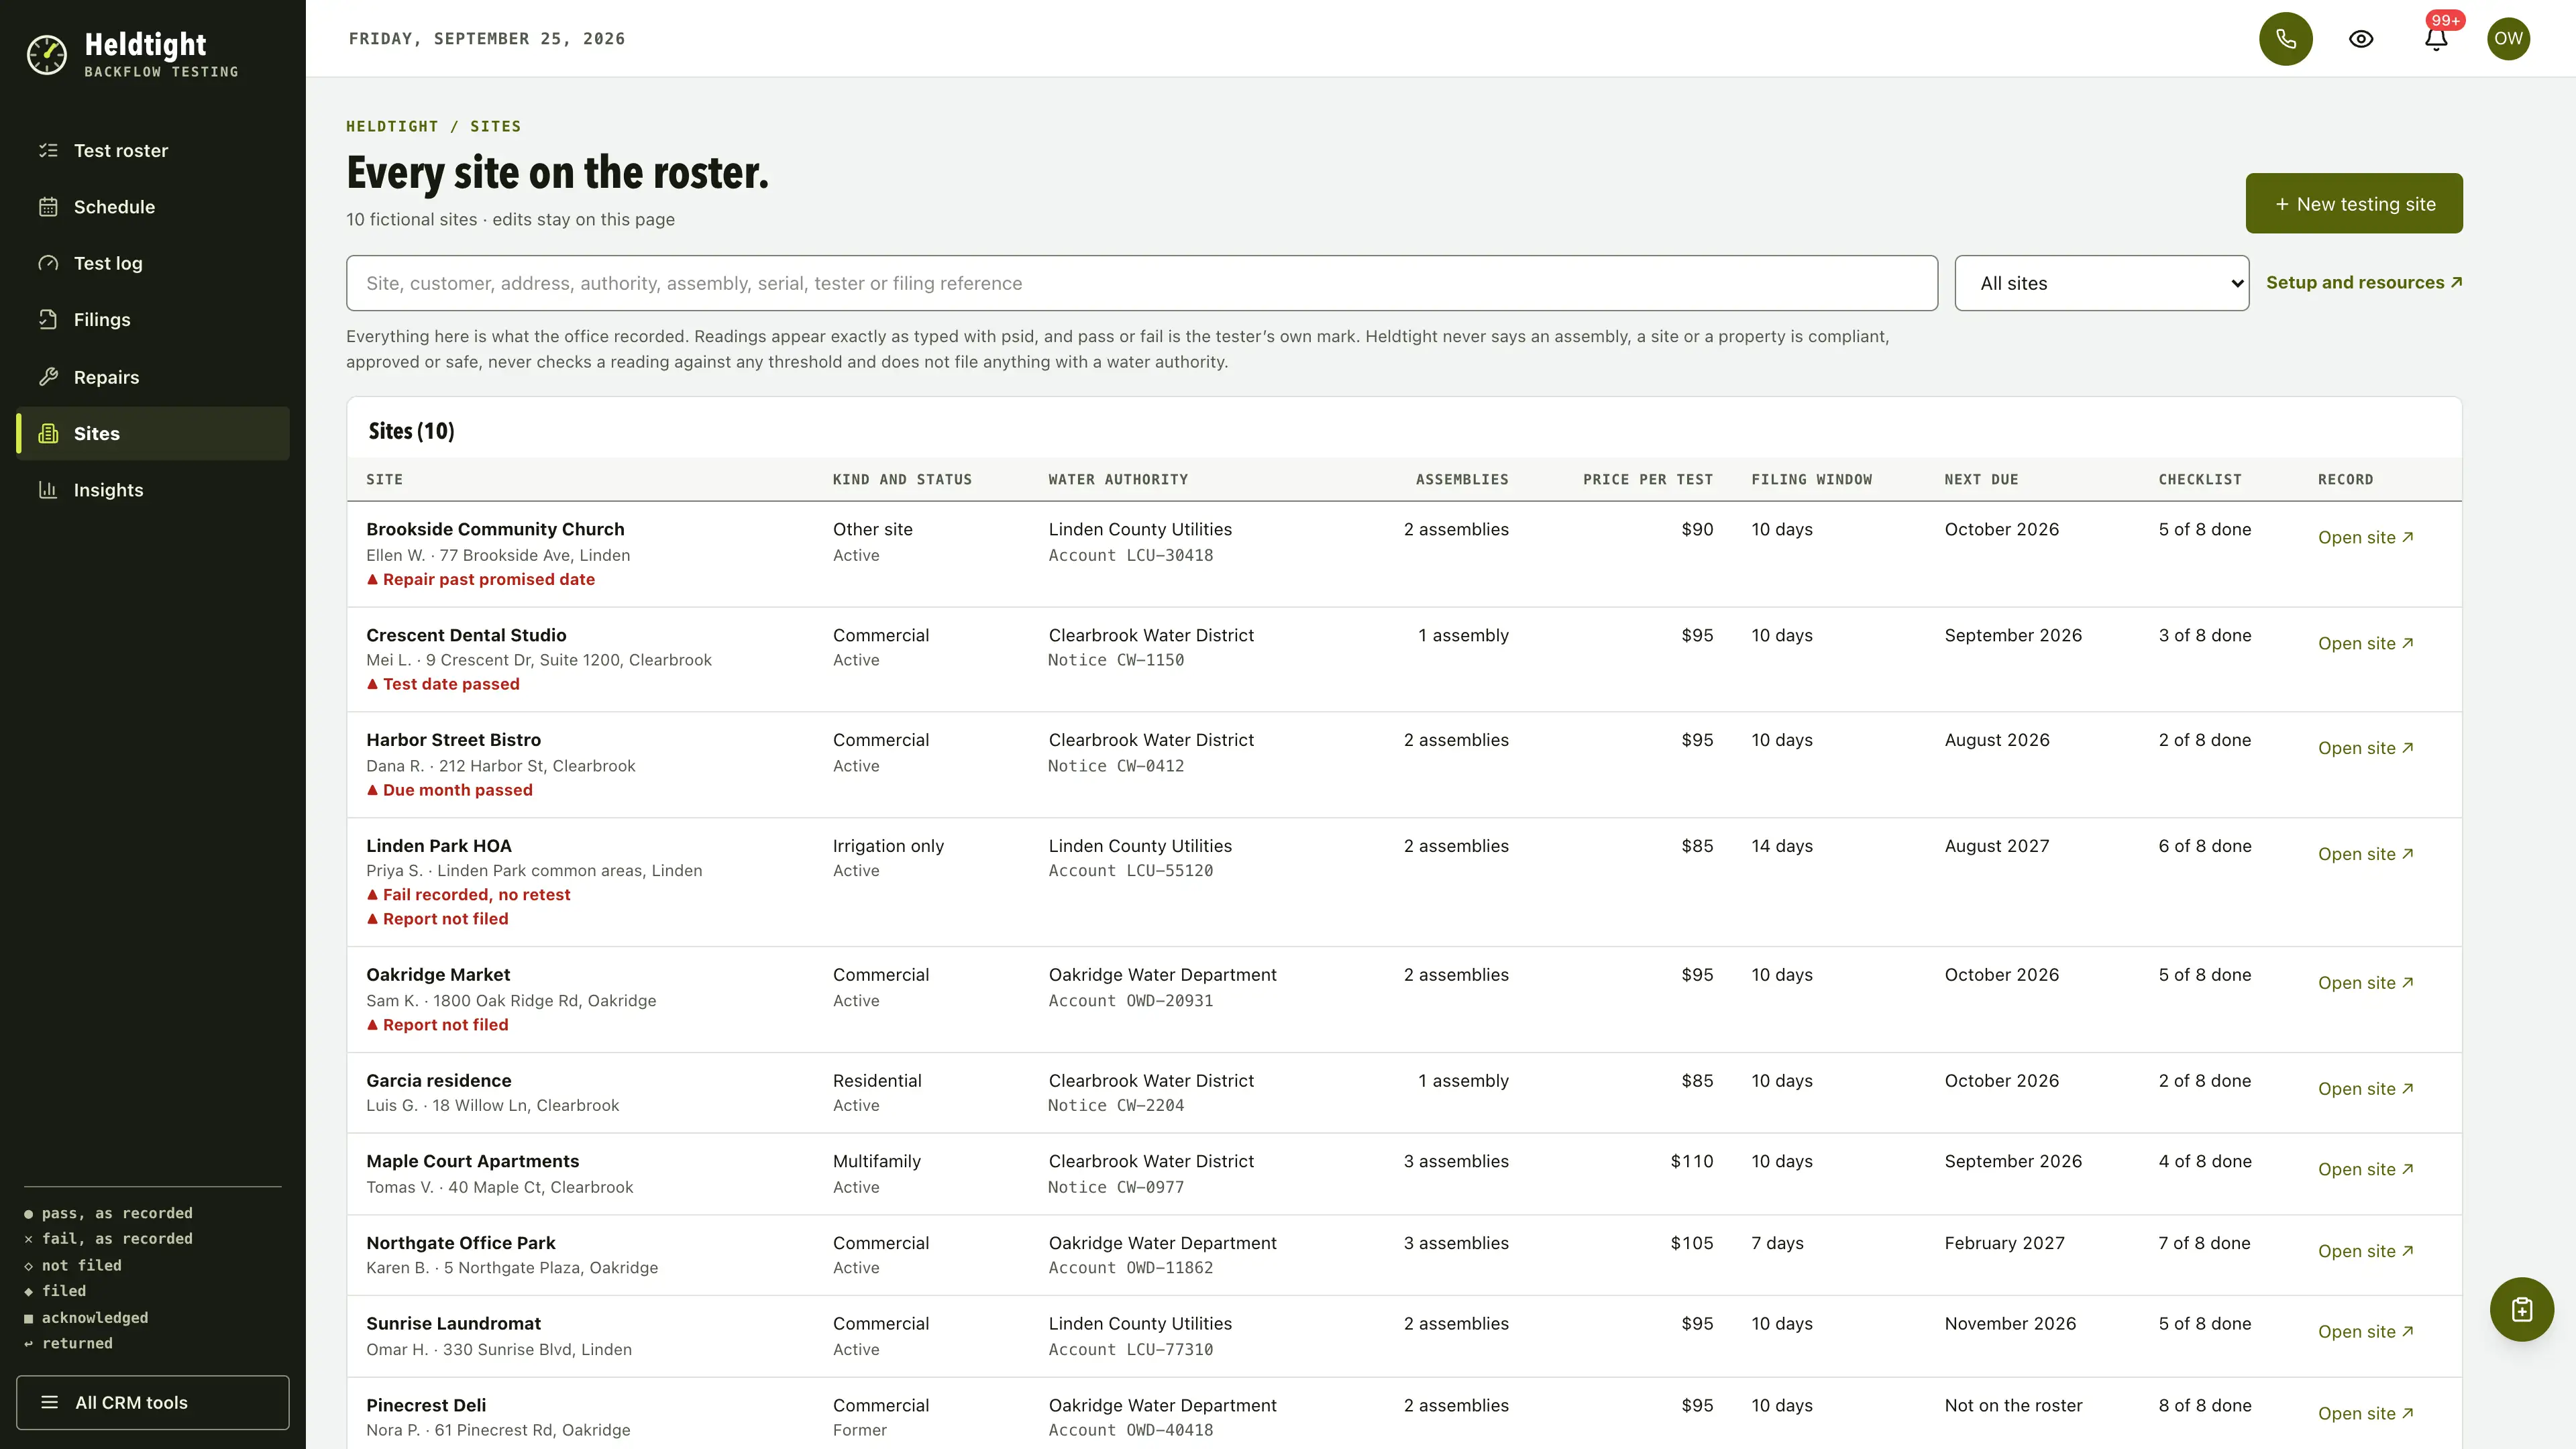This screenshot has width=2576, height=1449.
Task: Open the Setup and resources link
Action: [x=2363, y=283]
